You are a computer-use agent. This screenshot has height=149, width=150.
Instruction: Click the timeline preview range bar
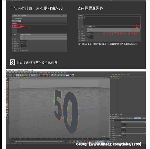38,142
